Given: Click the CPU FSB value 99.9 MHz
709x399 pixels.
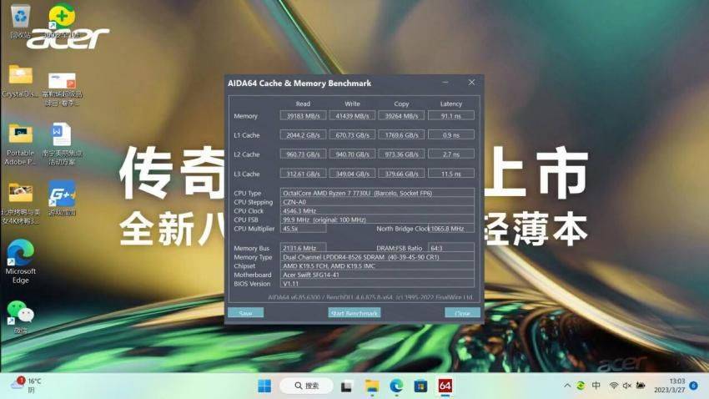Looking at the screenshot, I should pyautogui.click(x=377, y=220).
